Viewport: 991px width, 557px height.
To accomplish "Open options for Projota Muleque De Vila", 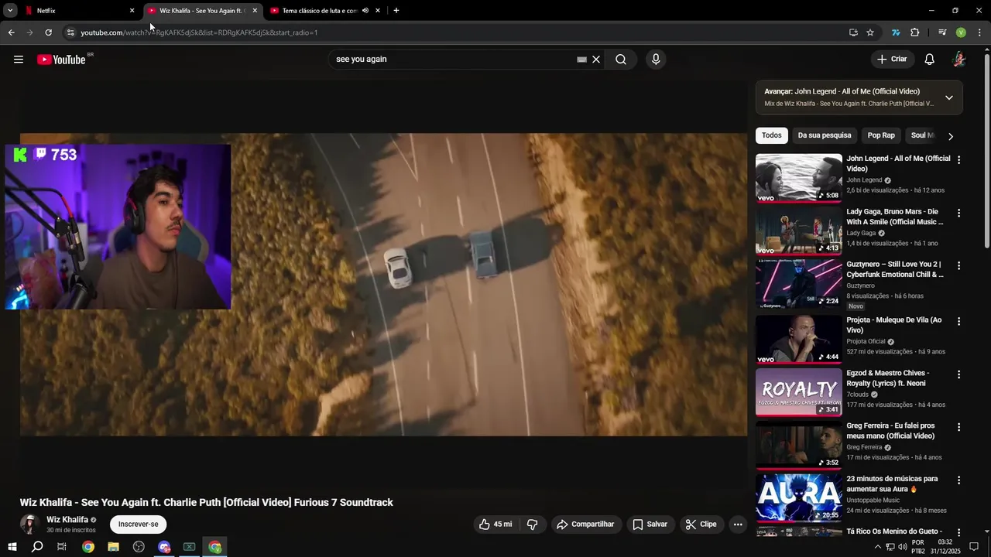I will [x=959, y=321].
